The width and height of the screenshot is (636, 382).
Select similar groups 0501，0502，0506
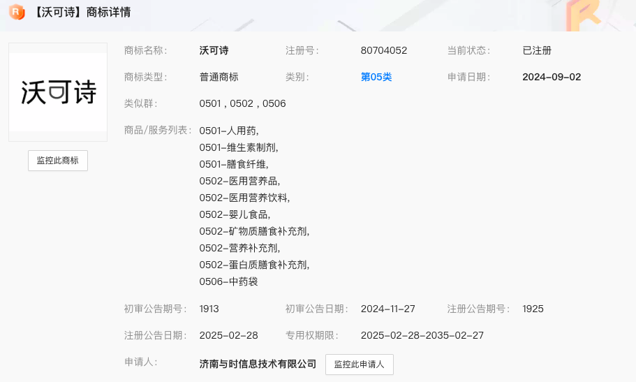[x=242, y=103]
